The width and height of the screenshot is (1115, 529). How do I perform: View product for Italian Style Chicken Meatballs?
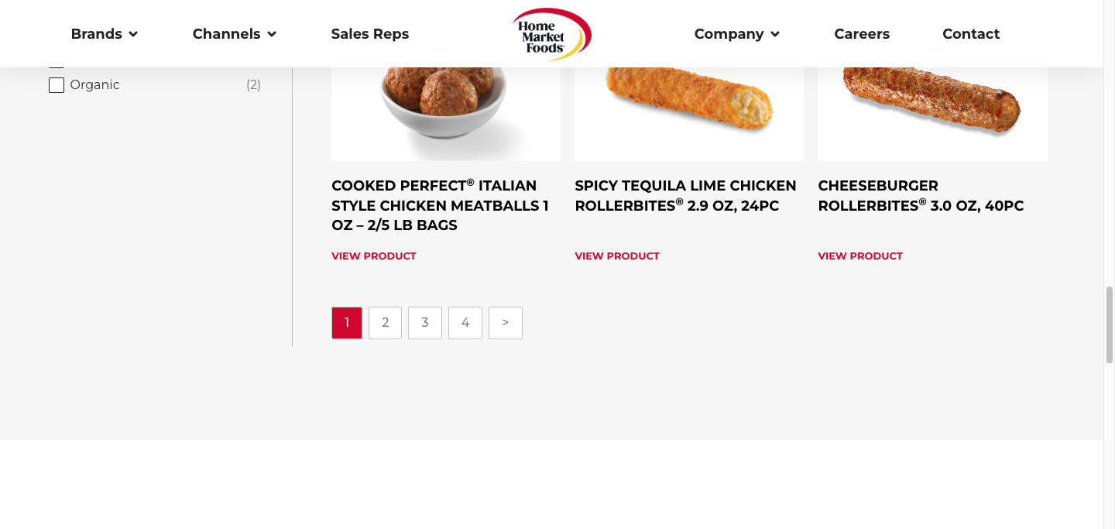click(374, 256)
